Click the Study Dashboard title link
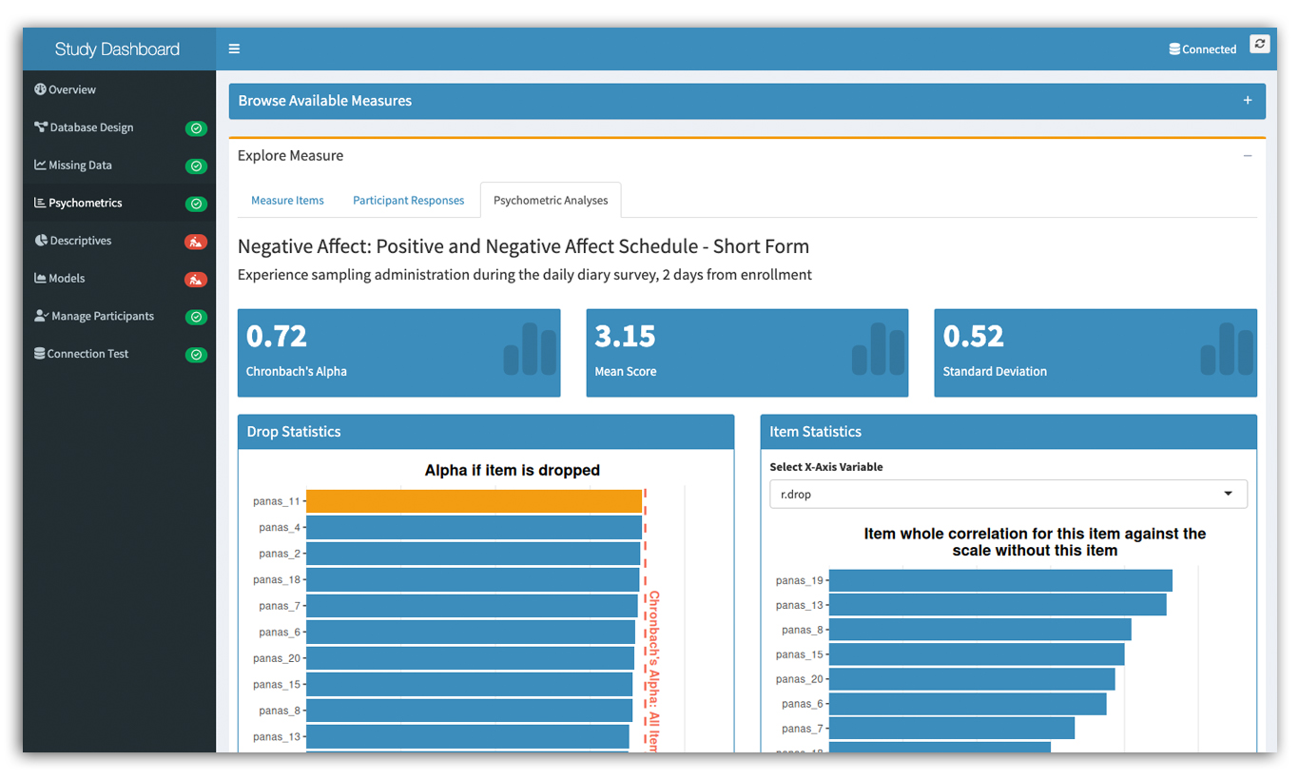The height and width of the screenshot is (780, 1299). pyautogui.click(x=117, y=49)
